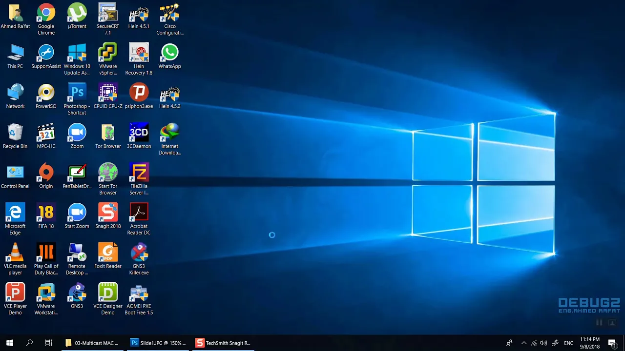This screenshot has width=625, height=351.
Task: Select the VMware Workstation icon
Action: (x=46, y=299)
